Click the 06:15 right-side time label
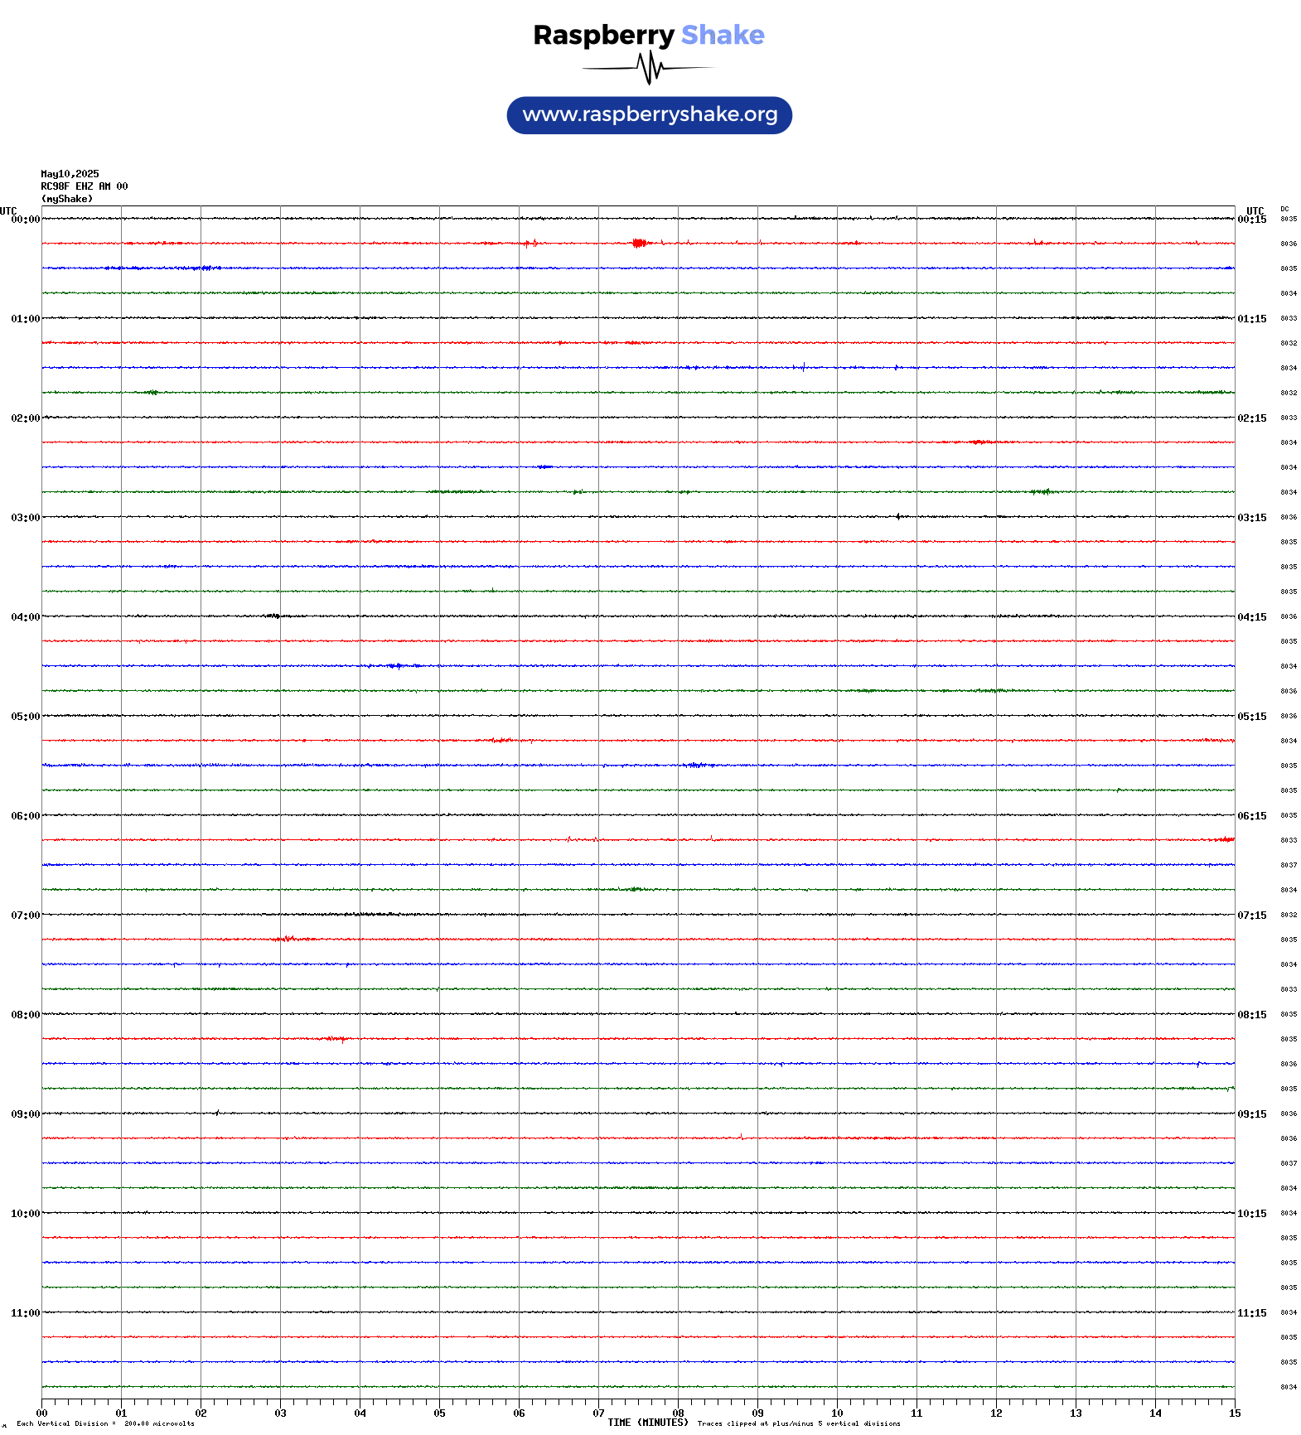This screenshot has height=1435, width=1301. coord(1252,816)
